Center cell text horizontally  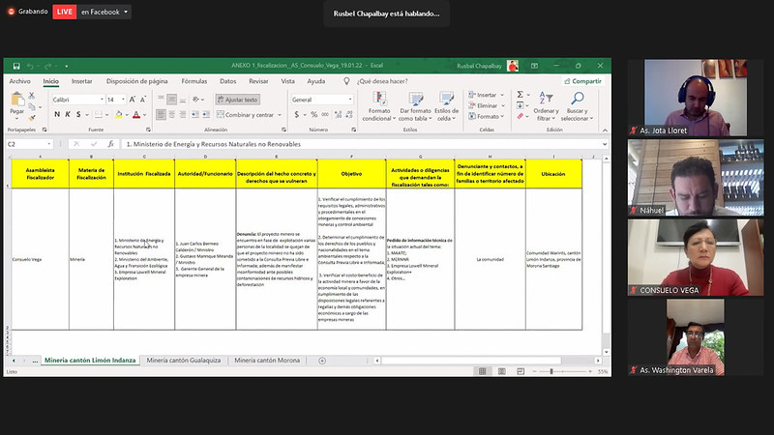point(172,114)
